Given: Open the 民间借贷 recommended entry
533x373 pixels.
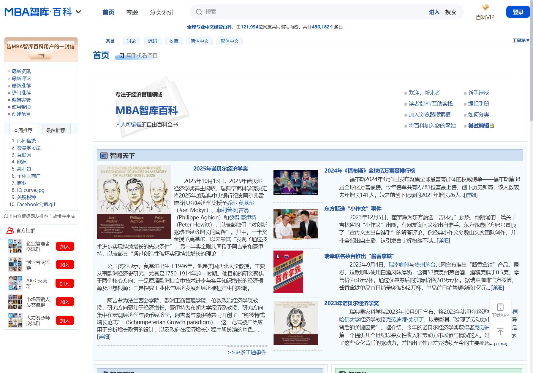Looking at the screenshot, I should click(26, 141).
